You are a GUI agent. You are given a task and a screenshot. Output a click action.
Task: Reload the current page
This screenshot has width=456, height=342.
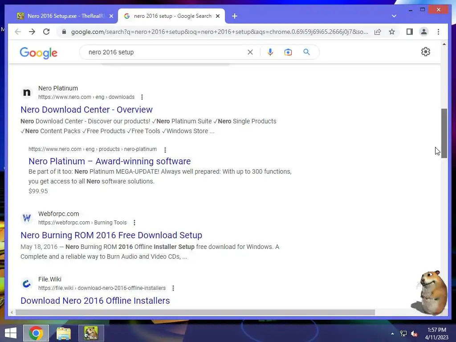(x=46, y=32)
